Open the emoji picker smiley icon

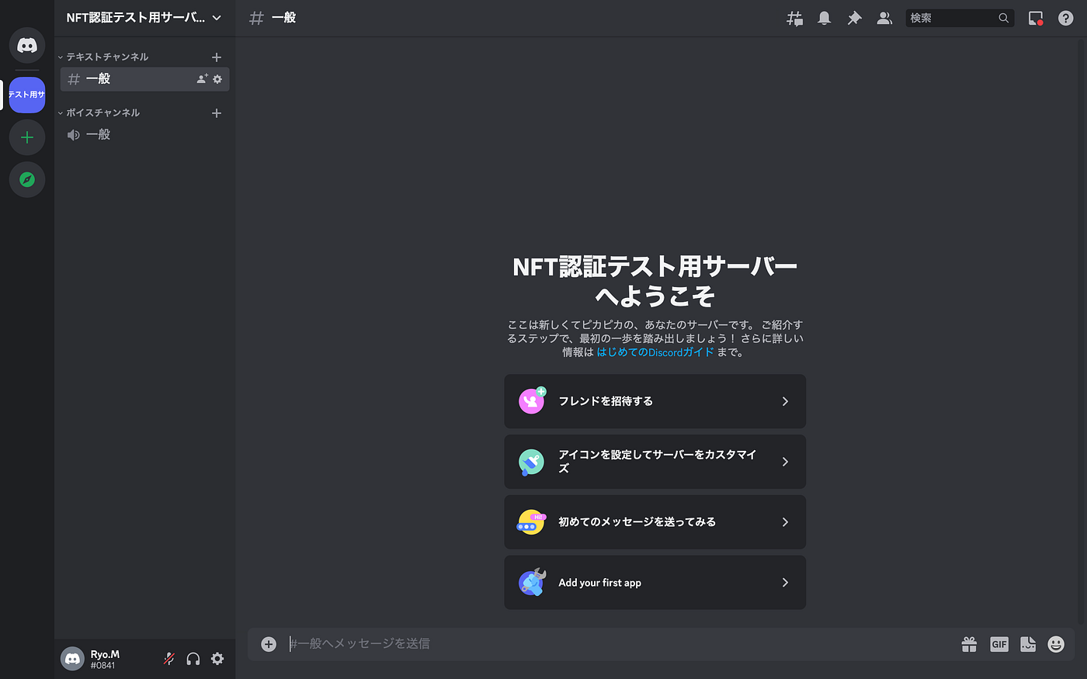click(x=1056, y=644)
